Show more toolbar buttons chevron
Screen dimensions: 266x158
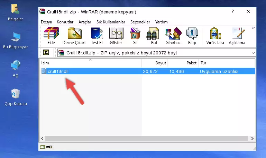point(254,28)
